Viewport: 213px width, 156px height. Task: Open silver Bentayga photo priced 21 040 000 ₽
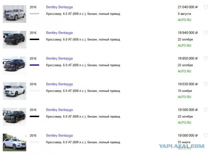[x=15, y=14]
